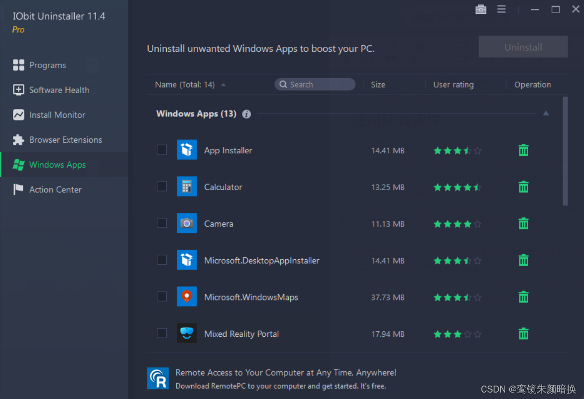This screenshot has height=399, width=584.
Task: Open Install Monitor section
Action: [x=64, y=115]
